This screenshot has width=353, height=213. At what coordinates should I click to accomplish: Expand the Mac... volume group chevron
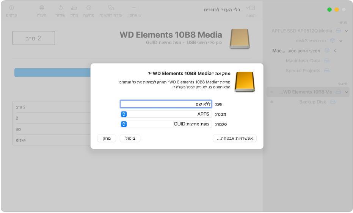coord(335,51)
